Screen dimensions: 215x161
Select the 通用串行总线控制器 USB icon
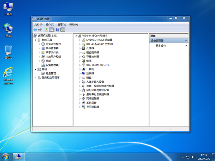pos(83,94)
